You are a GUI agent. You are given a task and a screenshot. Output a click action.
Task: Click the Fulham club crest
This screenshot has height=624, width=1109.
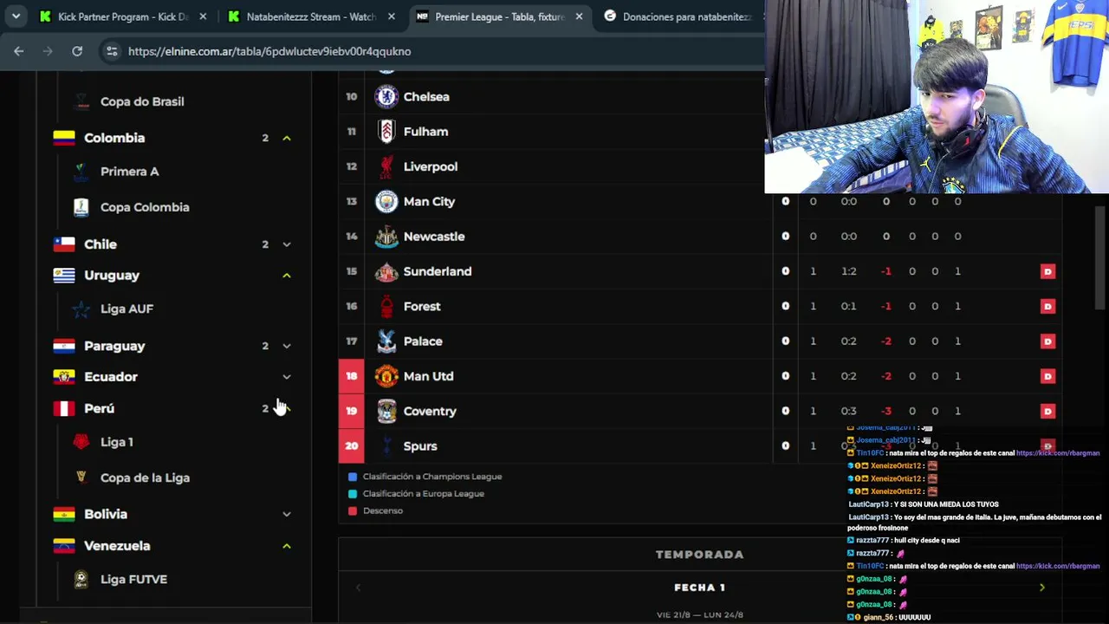point(386,132)
